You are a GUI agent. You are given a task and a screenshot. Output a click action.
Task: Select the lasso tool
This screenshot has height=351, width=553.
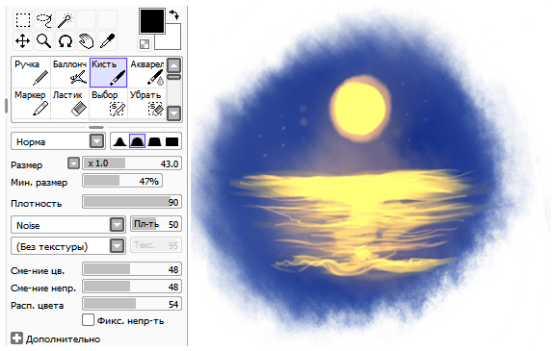tap(44, 20)
